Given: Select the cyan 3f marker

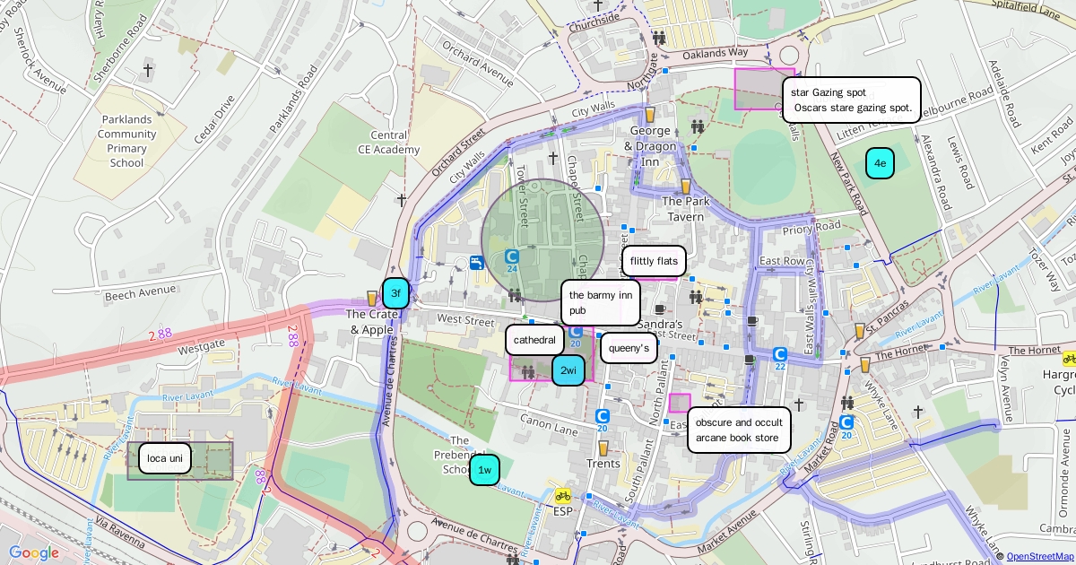Looking at the screenshot, I should click(395, 293).
